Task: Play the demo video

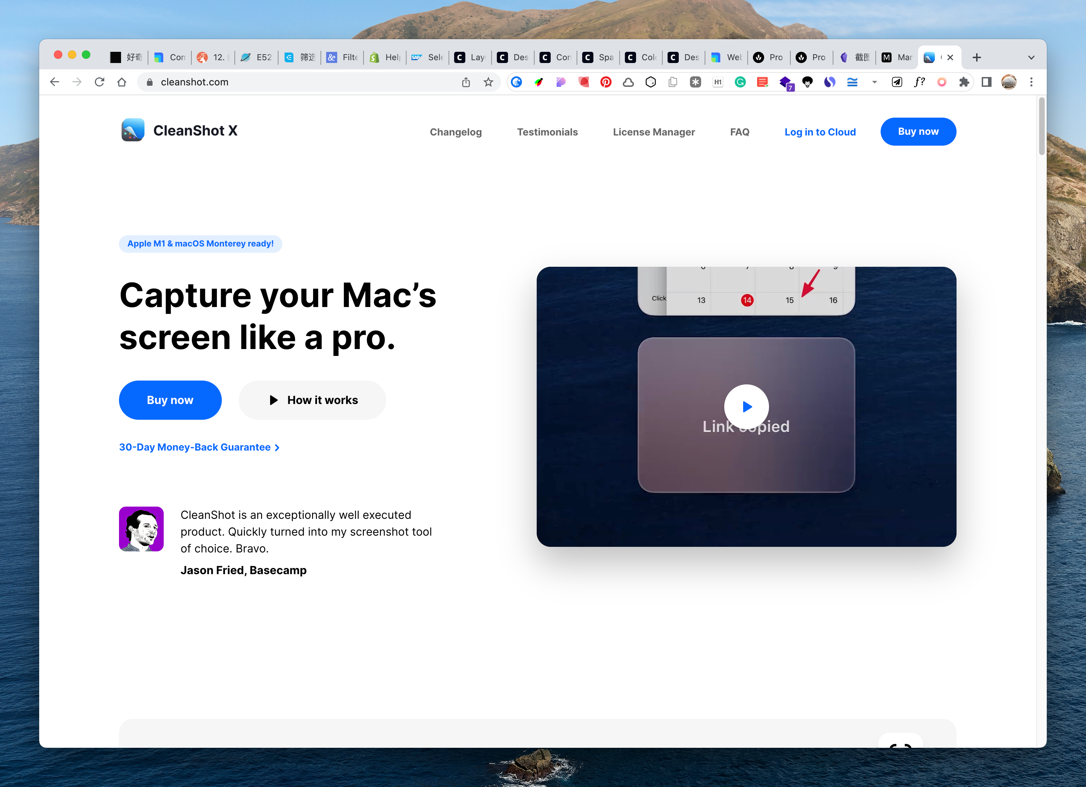Action: (746, 407)
